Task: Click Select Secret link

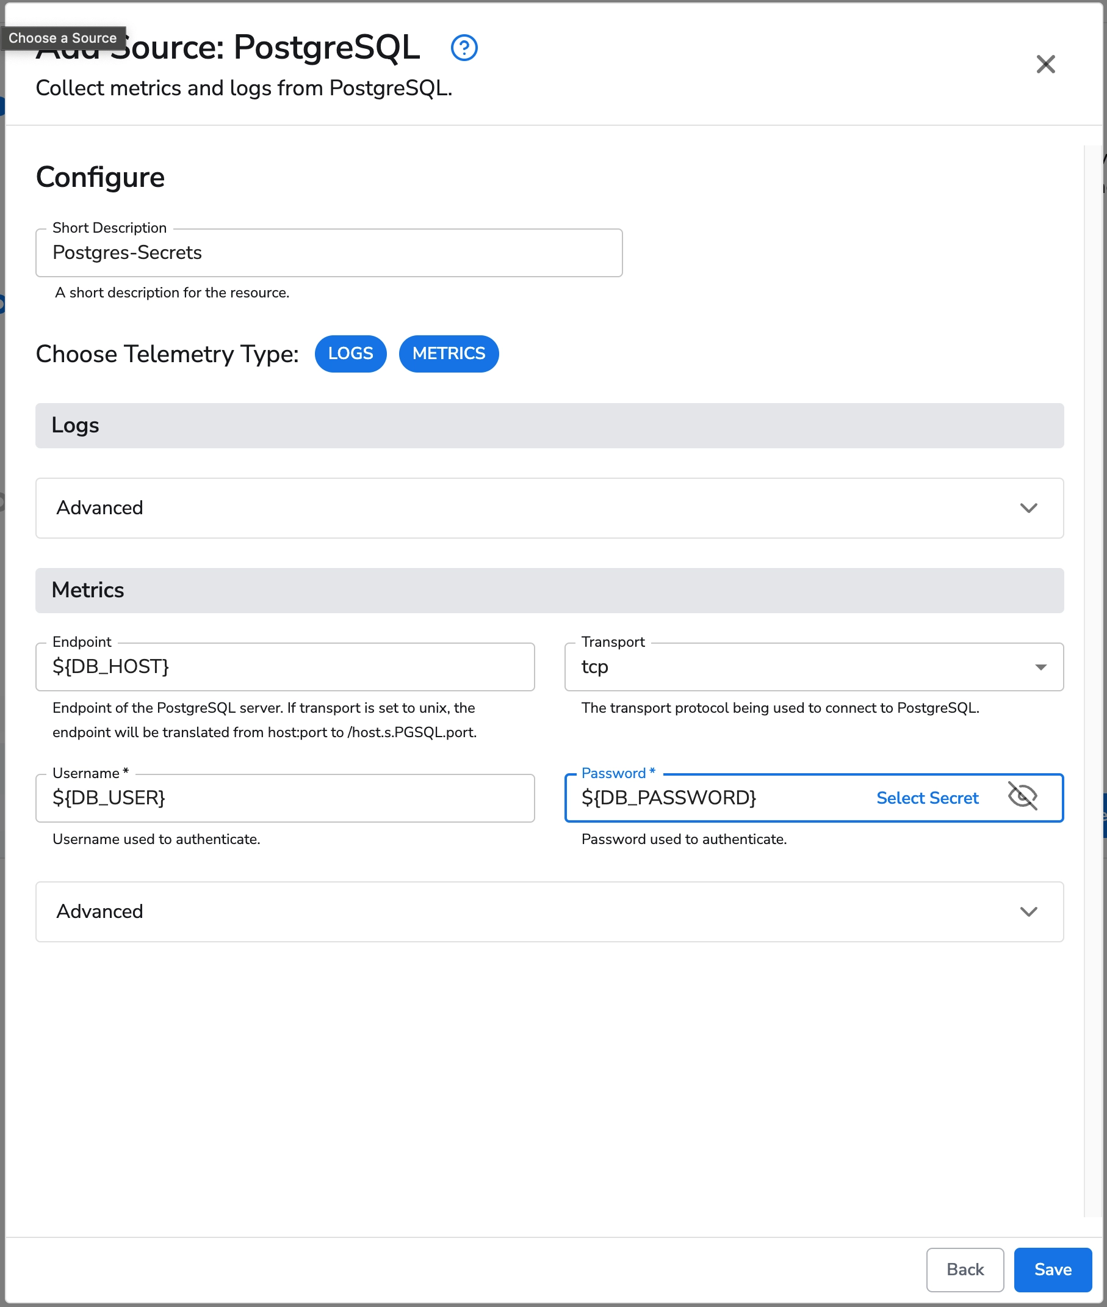Action: tap(927, 797)
